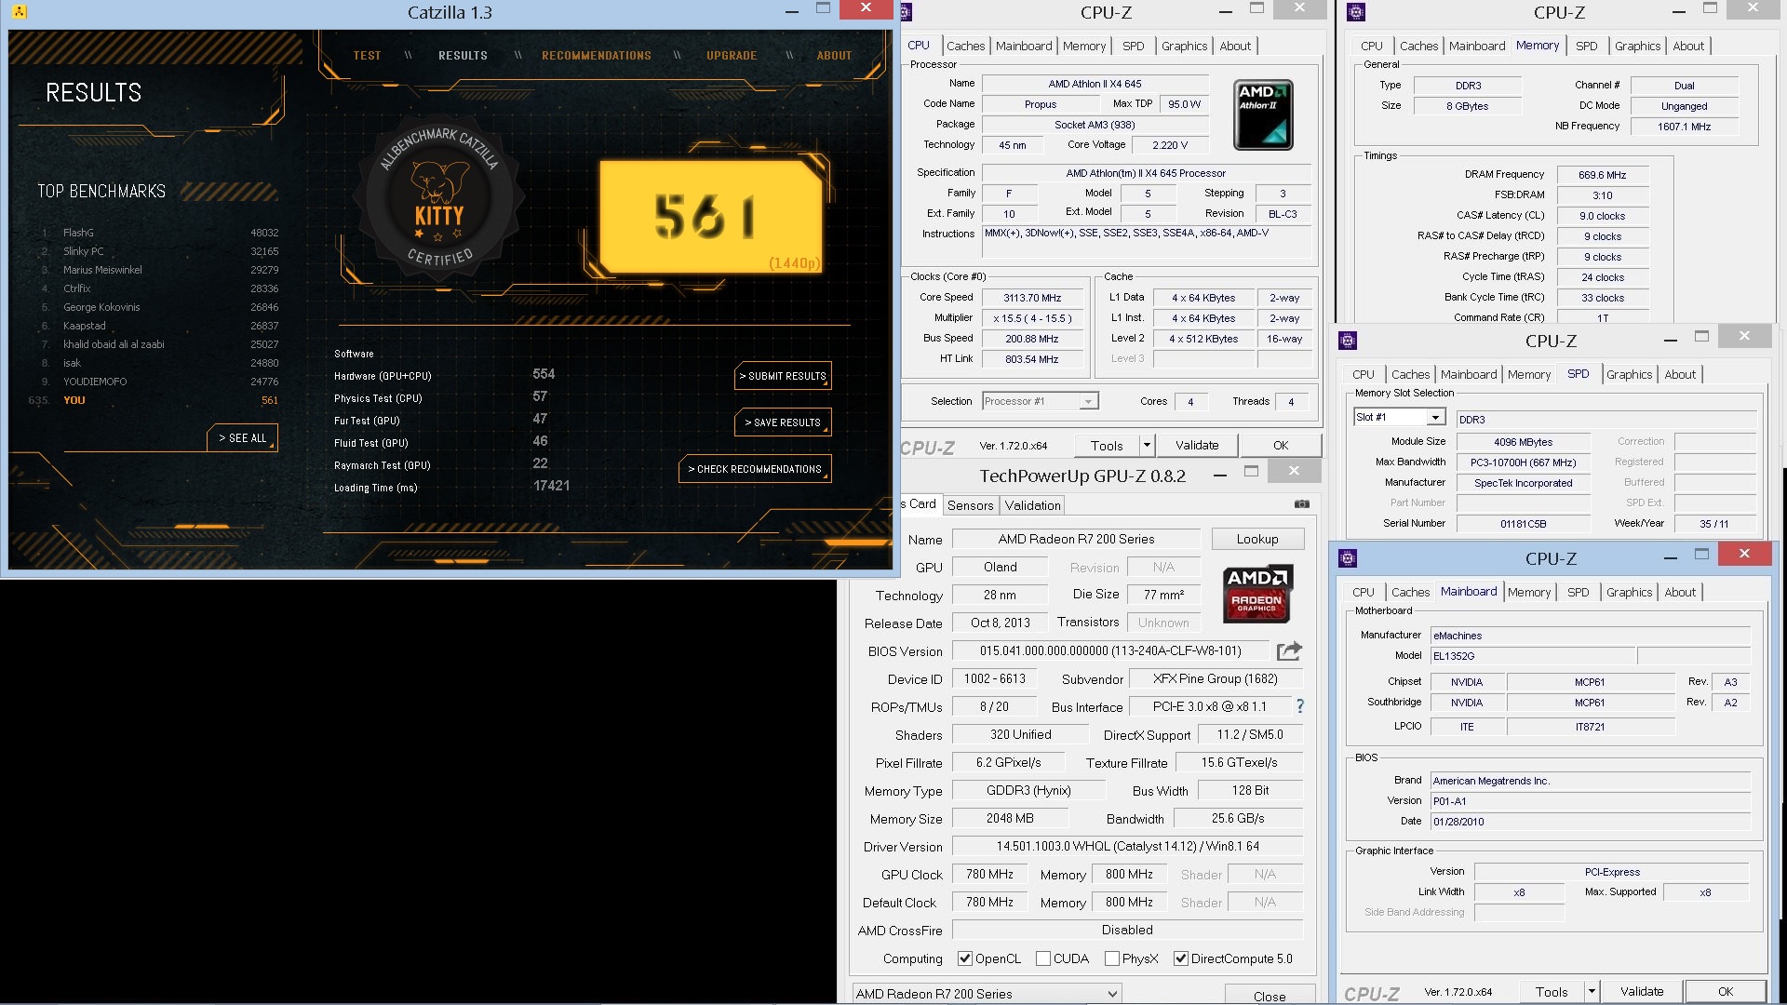Click SEE ALL benchmarks button
The image size is (1787, 1005).
pos(242,438)
